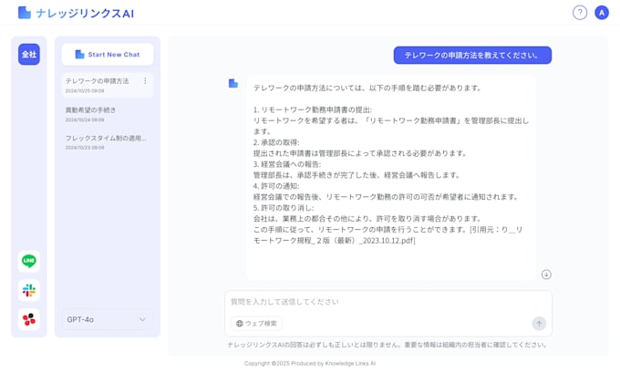
Task: Open the user avatar A menu
Action: (602, 13)
